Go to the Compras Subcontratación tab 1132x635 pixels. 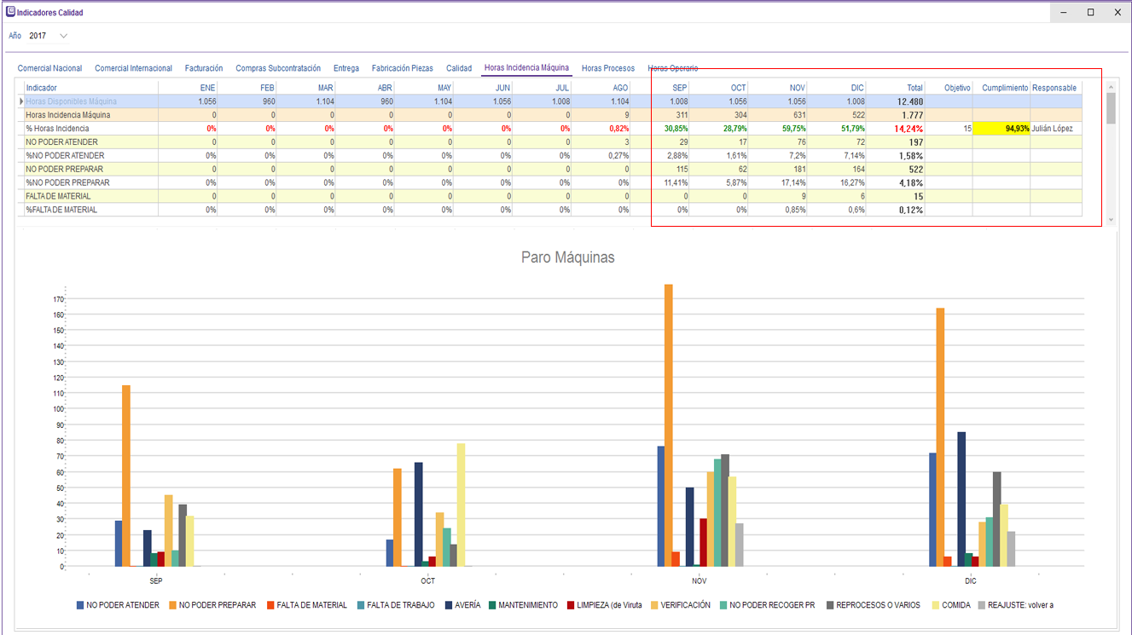tap(278, 68)
